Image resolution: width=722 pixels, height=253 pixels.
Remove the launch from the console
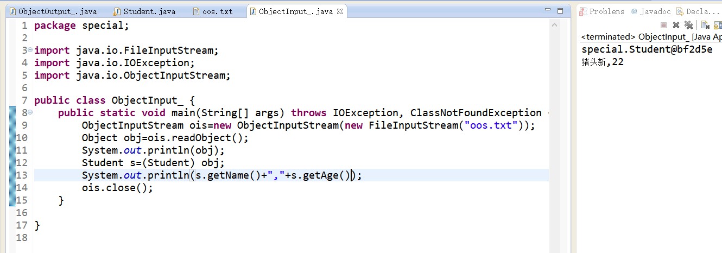click(x=676, y=25)
